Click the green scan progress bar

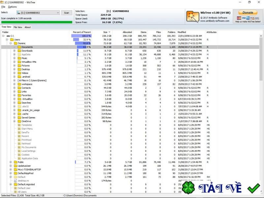point(37,22)
